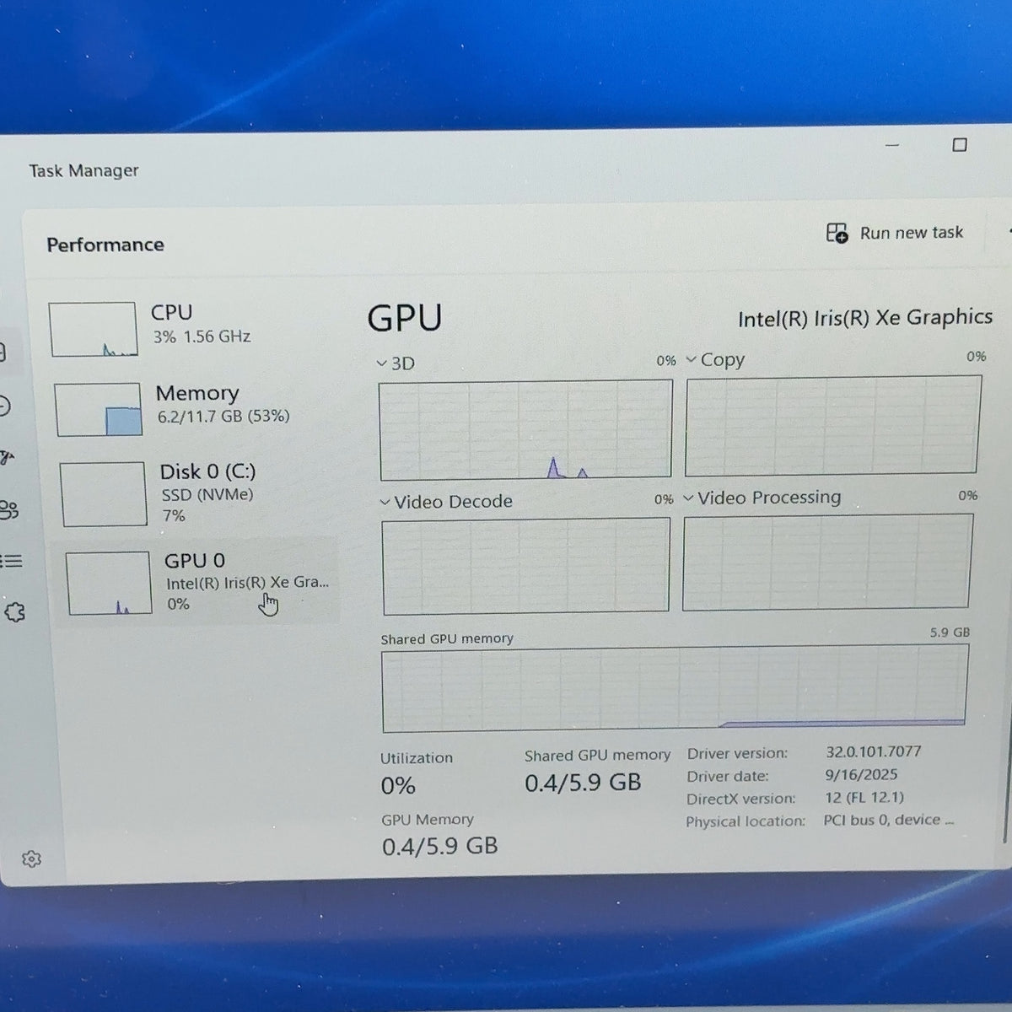Click the Physical location label
The width and height of the screenshot is (1012, 1012).
tap(746, 821)
